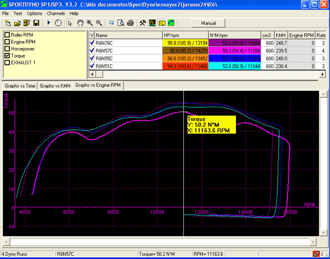Enable the Horsepower channel checkbox
Screen dimensions: 330x259
(7, 48)
